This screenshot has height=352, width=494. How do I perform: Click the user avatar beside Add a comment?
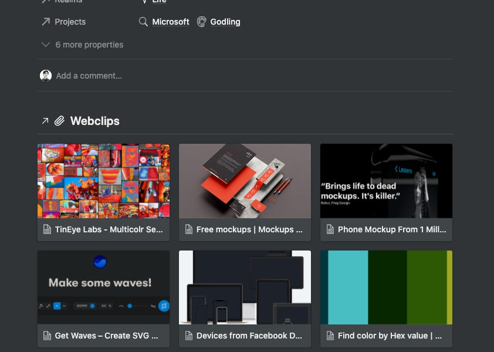pos(46,76)
